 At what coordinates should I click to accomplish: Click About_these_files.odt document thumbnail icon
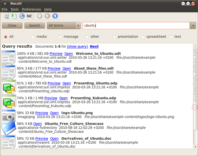point(9,72)
